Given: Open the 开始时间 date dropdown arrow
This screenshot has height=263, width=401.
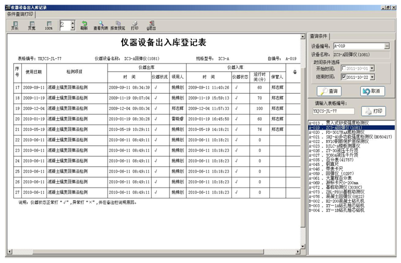Looking at the screenshot, I should [372, 68].
